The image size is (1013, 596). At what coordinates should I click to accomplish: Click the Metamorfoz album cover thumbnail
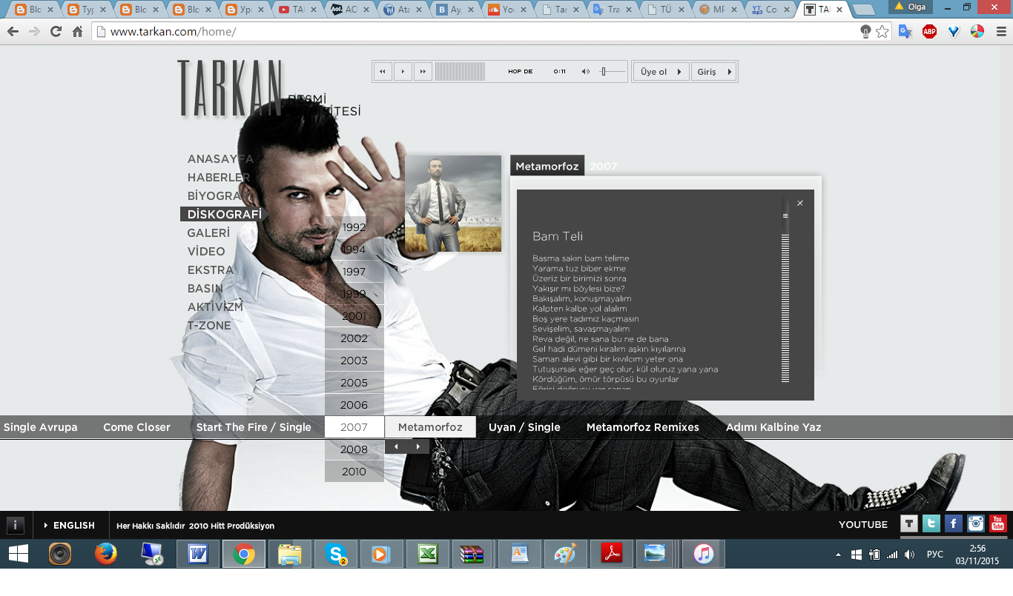point(453,204)
